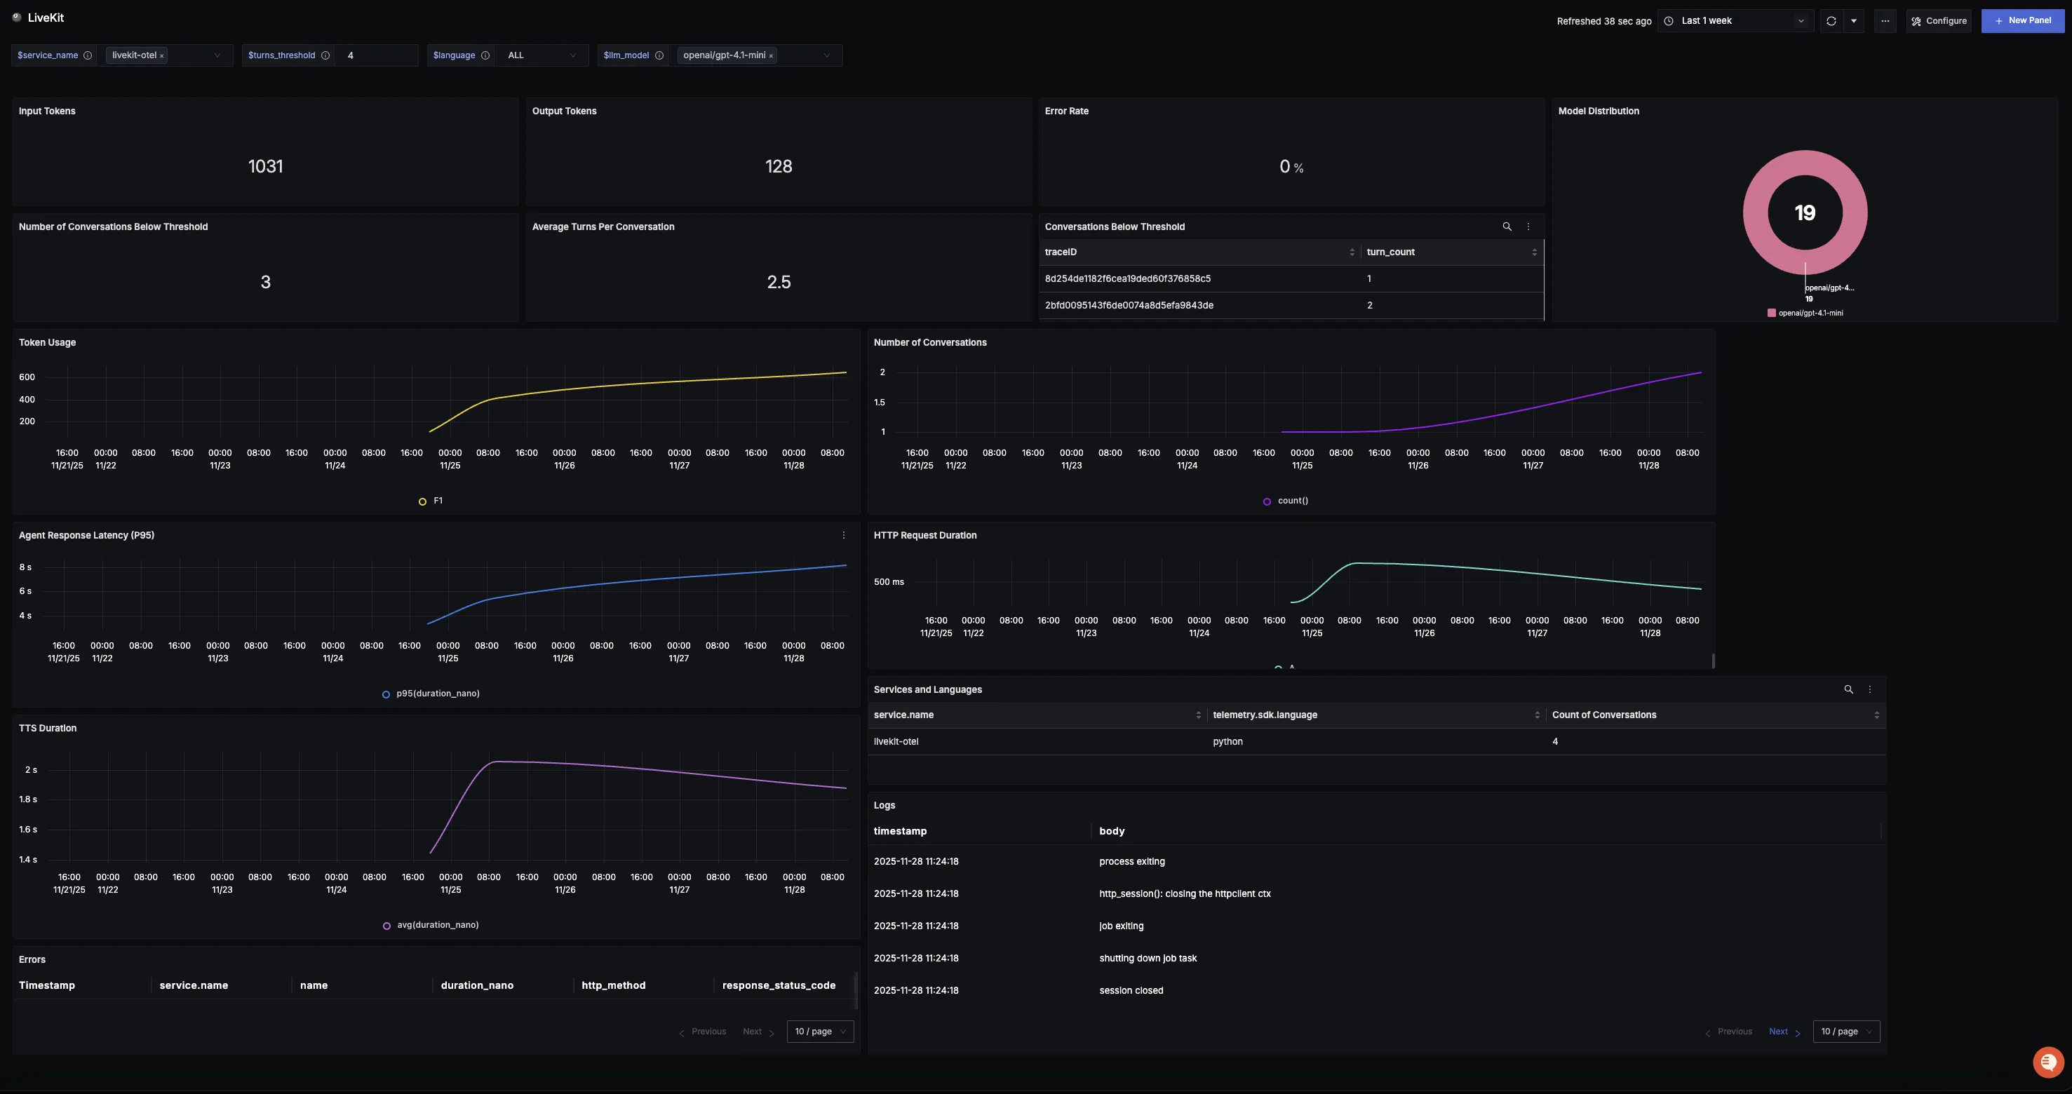Image resolution: width=2072 pixels, height=1094 pixels.
Task: Open the chat bubble in bottom right
Action: 2047,1062
